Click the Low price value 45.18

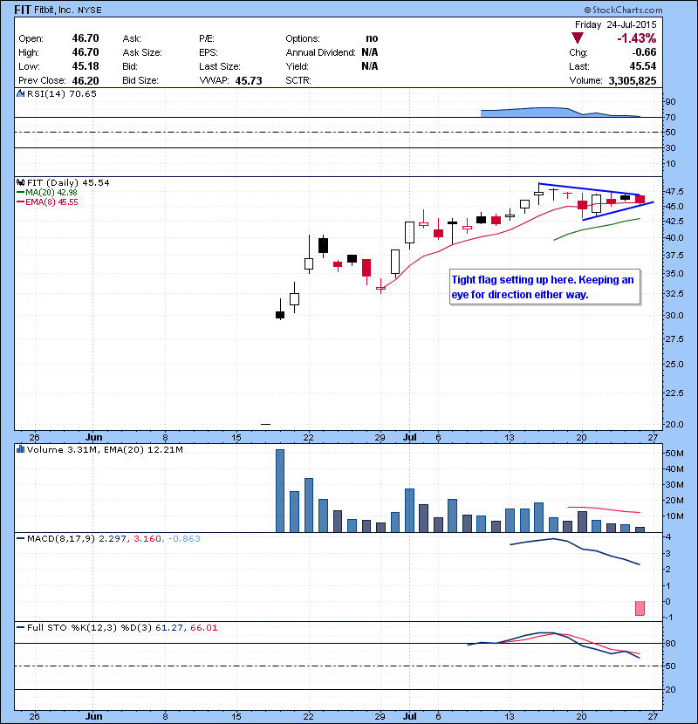point(86,66)
